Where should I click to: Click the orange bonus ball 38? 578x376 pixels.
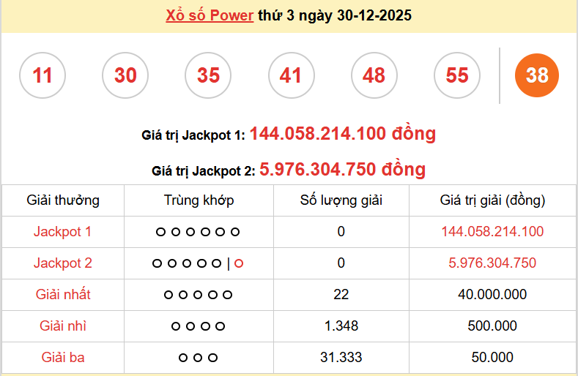click(537, 75)
